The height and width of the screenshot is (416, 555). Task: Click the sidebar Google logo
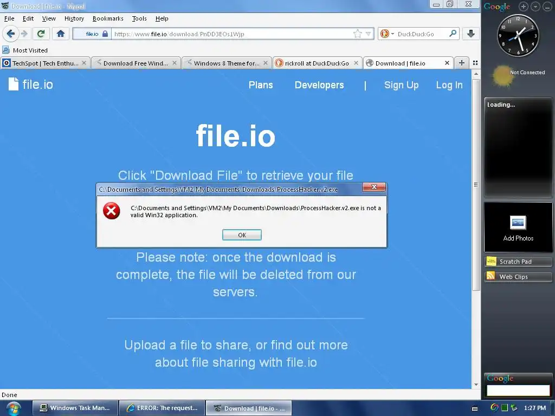(497, 6)
